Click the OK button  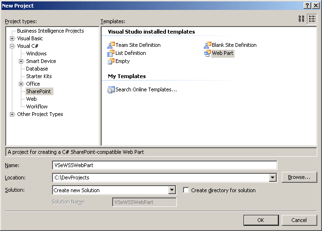point(261,220)
